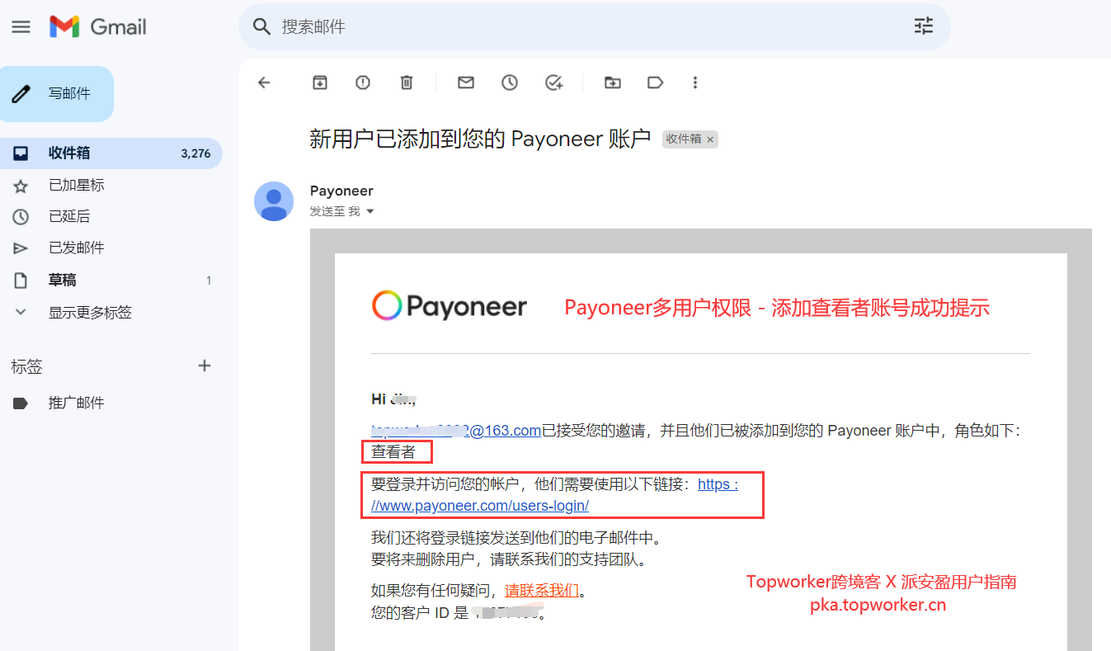Click the @163.com email address link
This screenshot has height=651, width=1111.
pos(456,431)
